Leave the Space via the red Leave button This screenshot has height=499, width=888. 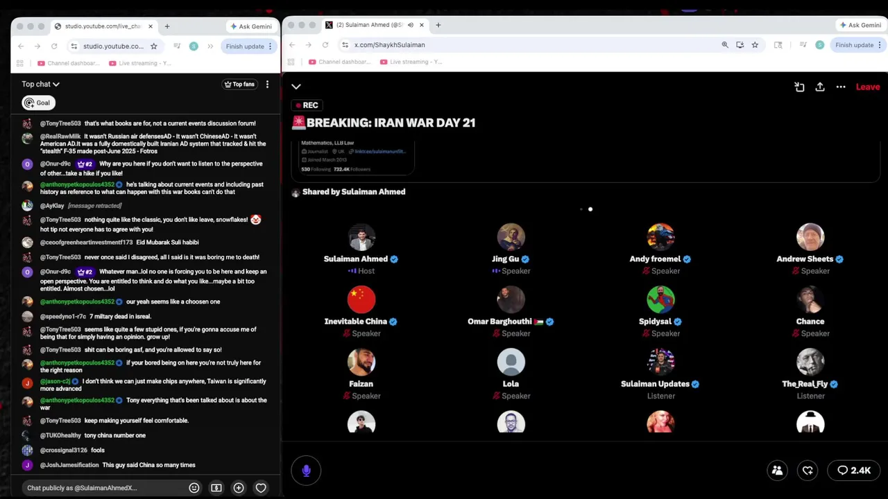[x=868, y=87]
